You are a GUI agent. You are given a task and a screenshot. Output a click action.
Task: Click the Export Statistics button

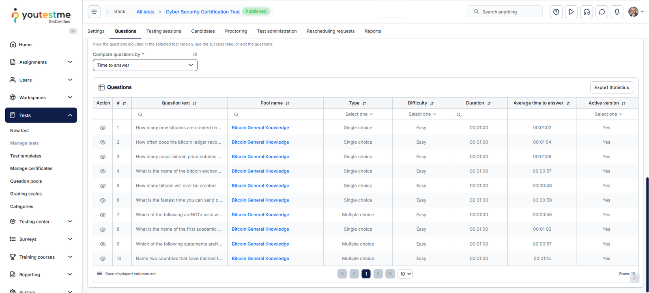coord(611,87)
